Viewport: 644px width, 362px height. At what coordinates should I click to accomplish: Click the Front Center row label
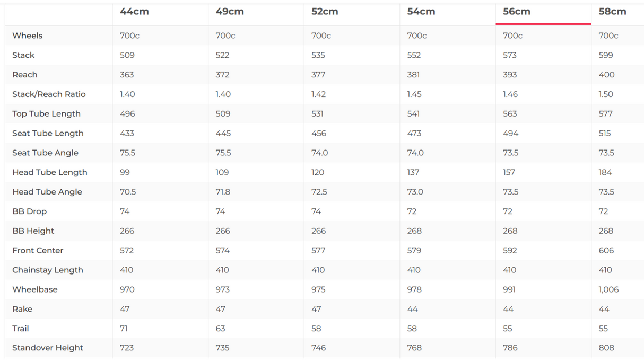point(38,250)
